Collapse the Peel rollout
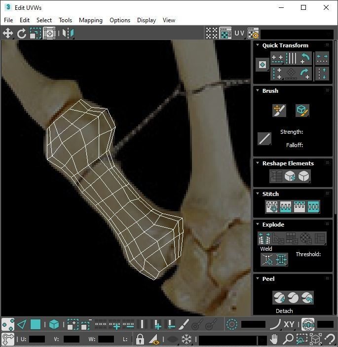 click(x=258, y=278)
